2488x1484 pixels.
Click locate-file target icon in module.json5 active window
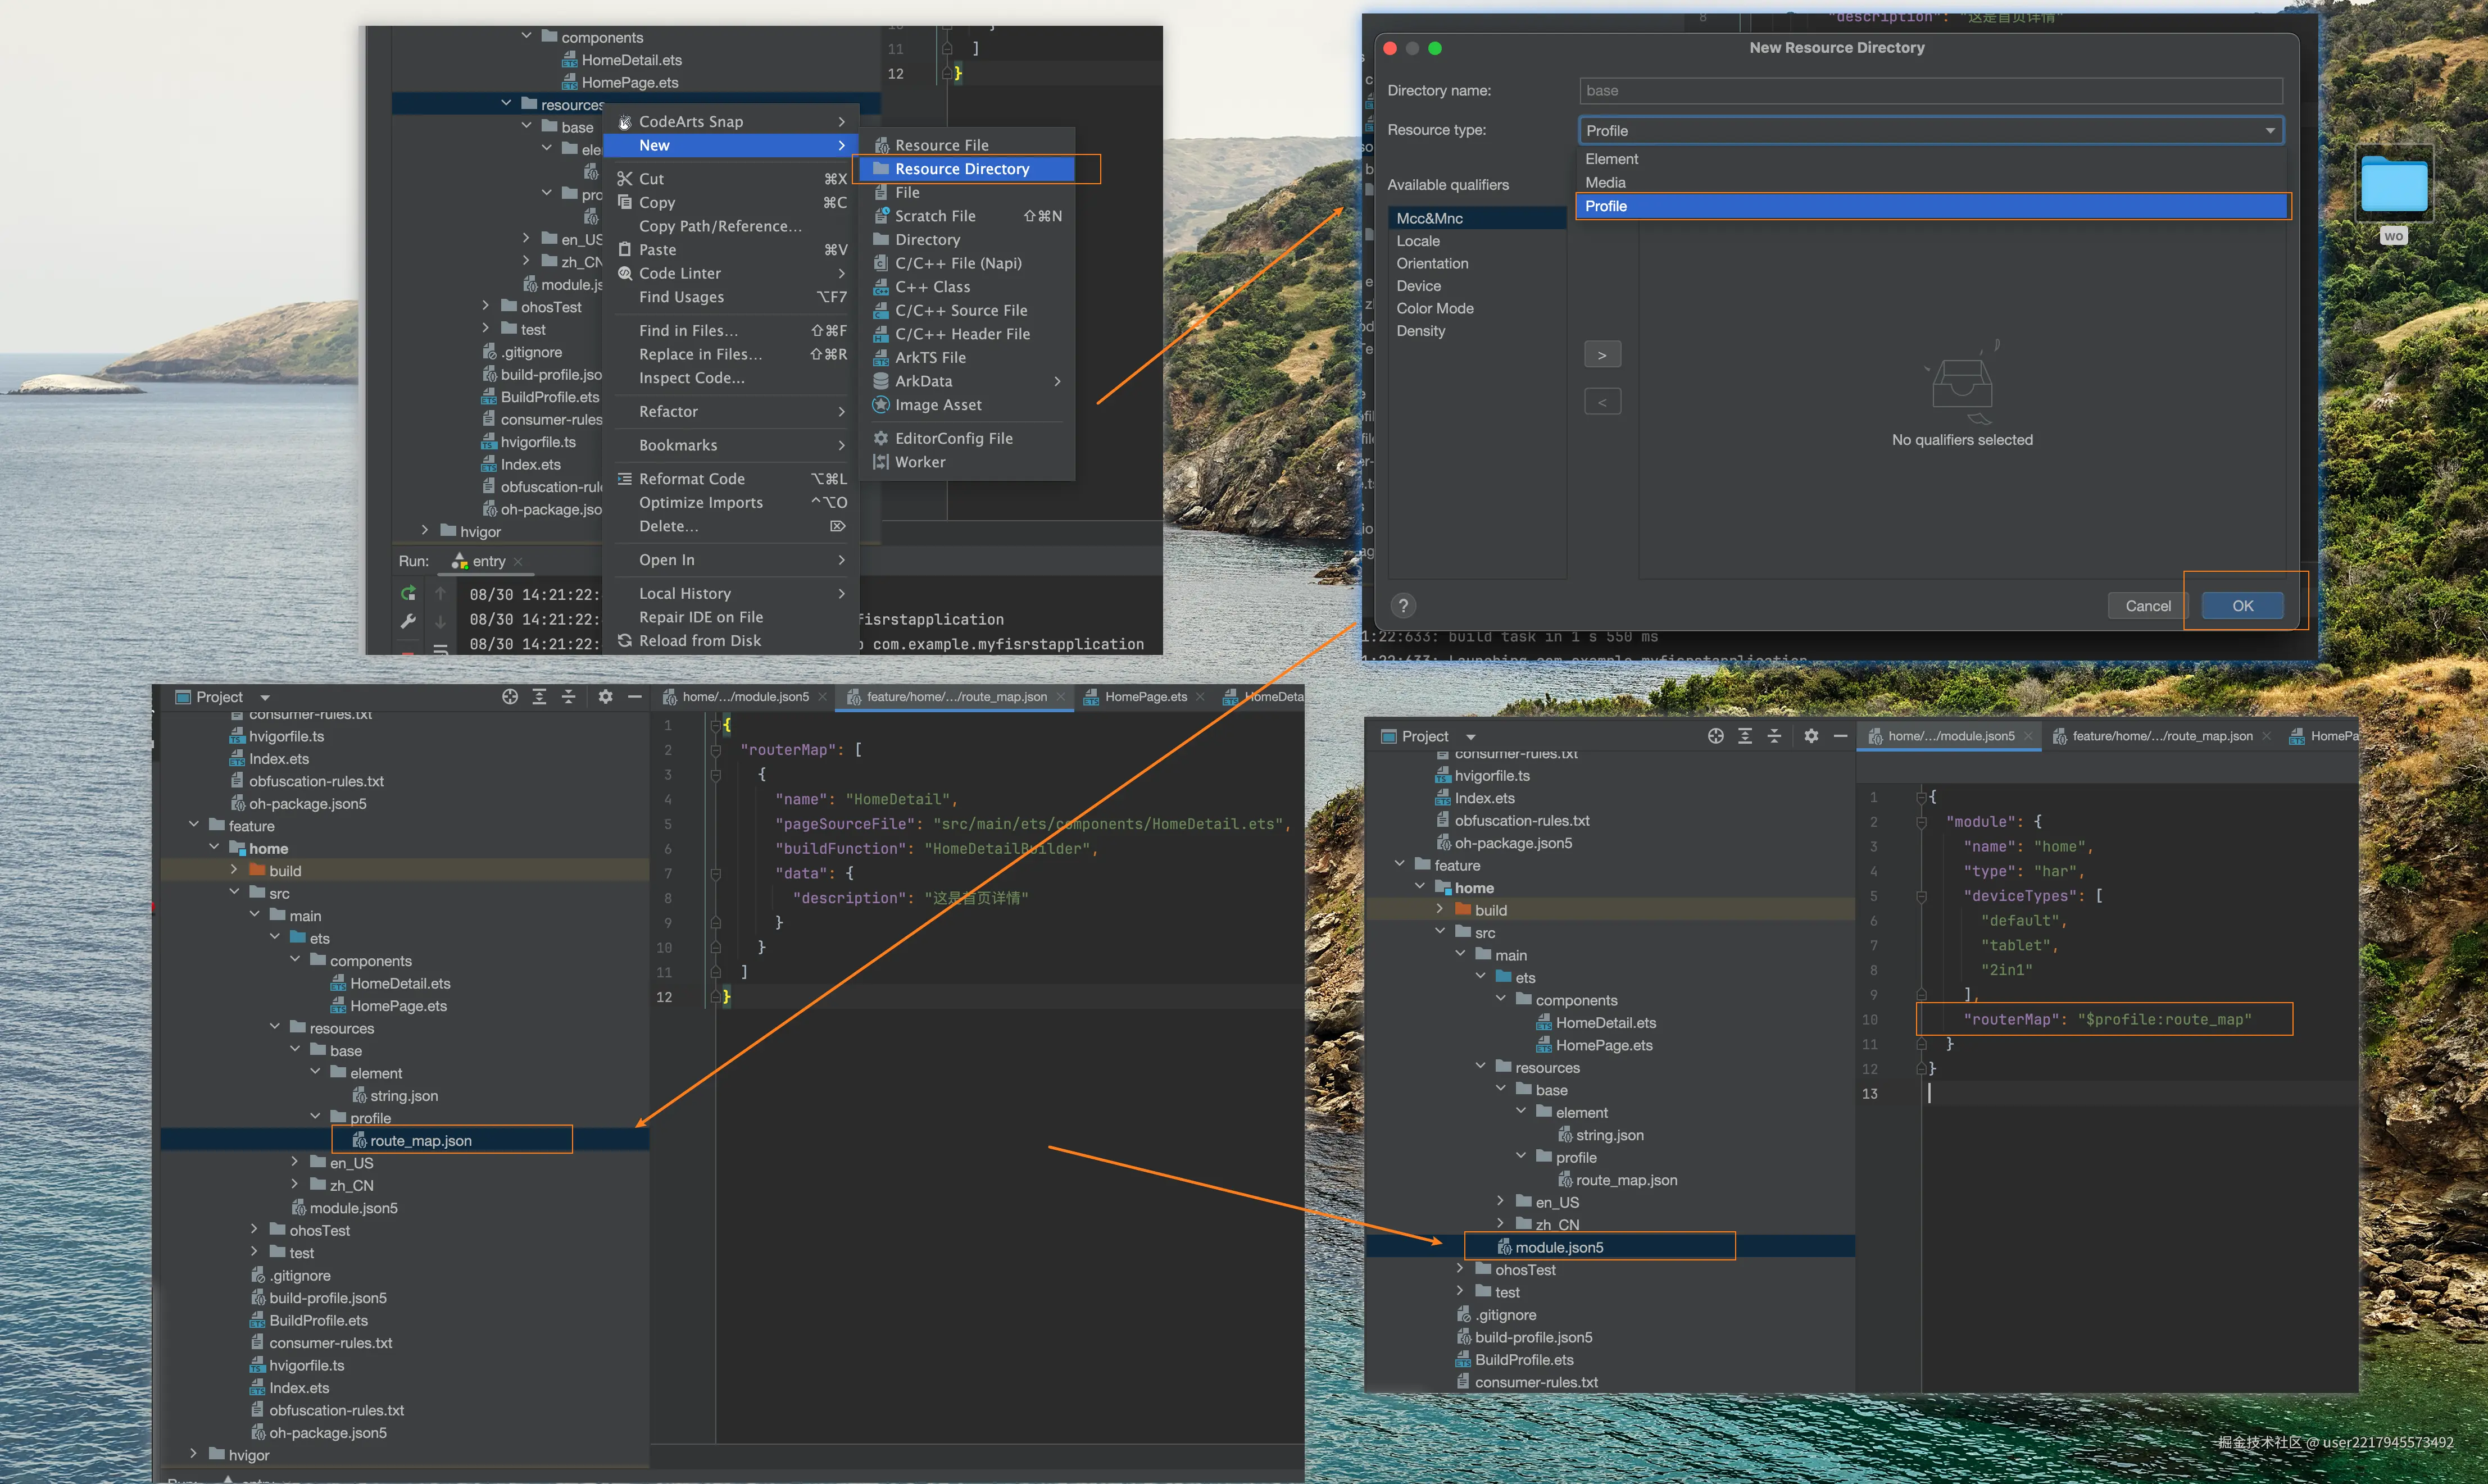[1716, 736]
